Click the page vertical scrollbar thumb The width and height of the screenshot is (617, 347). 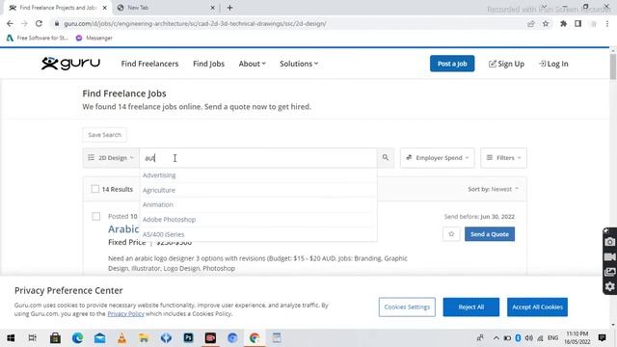(x=613, y=67)
